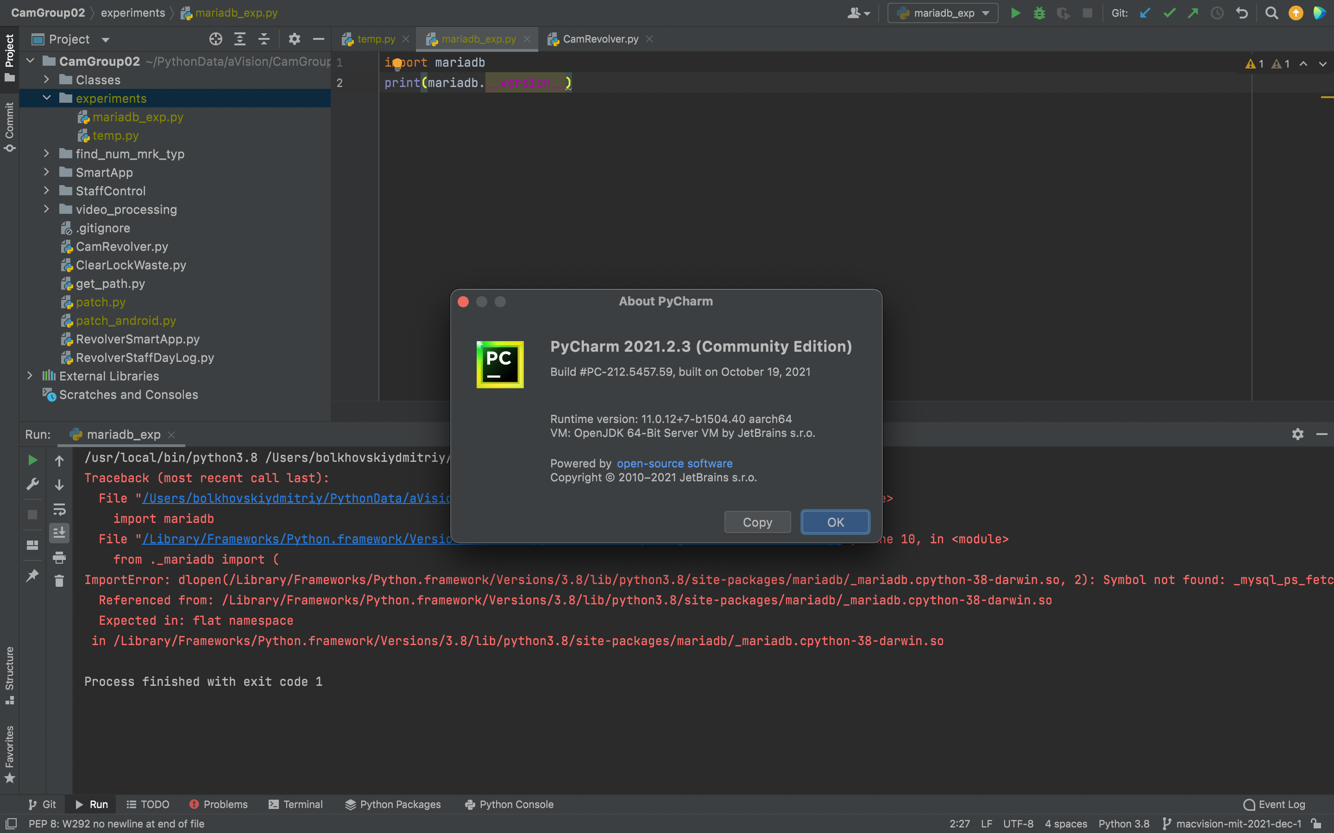Toggle scroll to end in the console
Viewport: 1334px width, 833px height.
60,532
